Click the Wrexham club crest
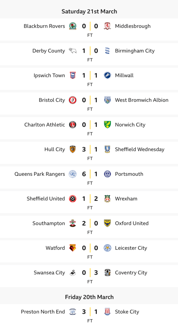 click(x=107, y=199)
